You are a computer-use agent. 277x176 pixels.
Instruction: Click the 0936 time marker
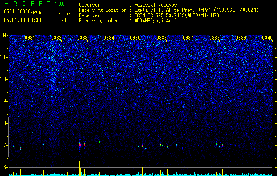[x=162, y=38]
